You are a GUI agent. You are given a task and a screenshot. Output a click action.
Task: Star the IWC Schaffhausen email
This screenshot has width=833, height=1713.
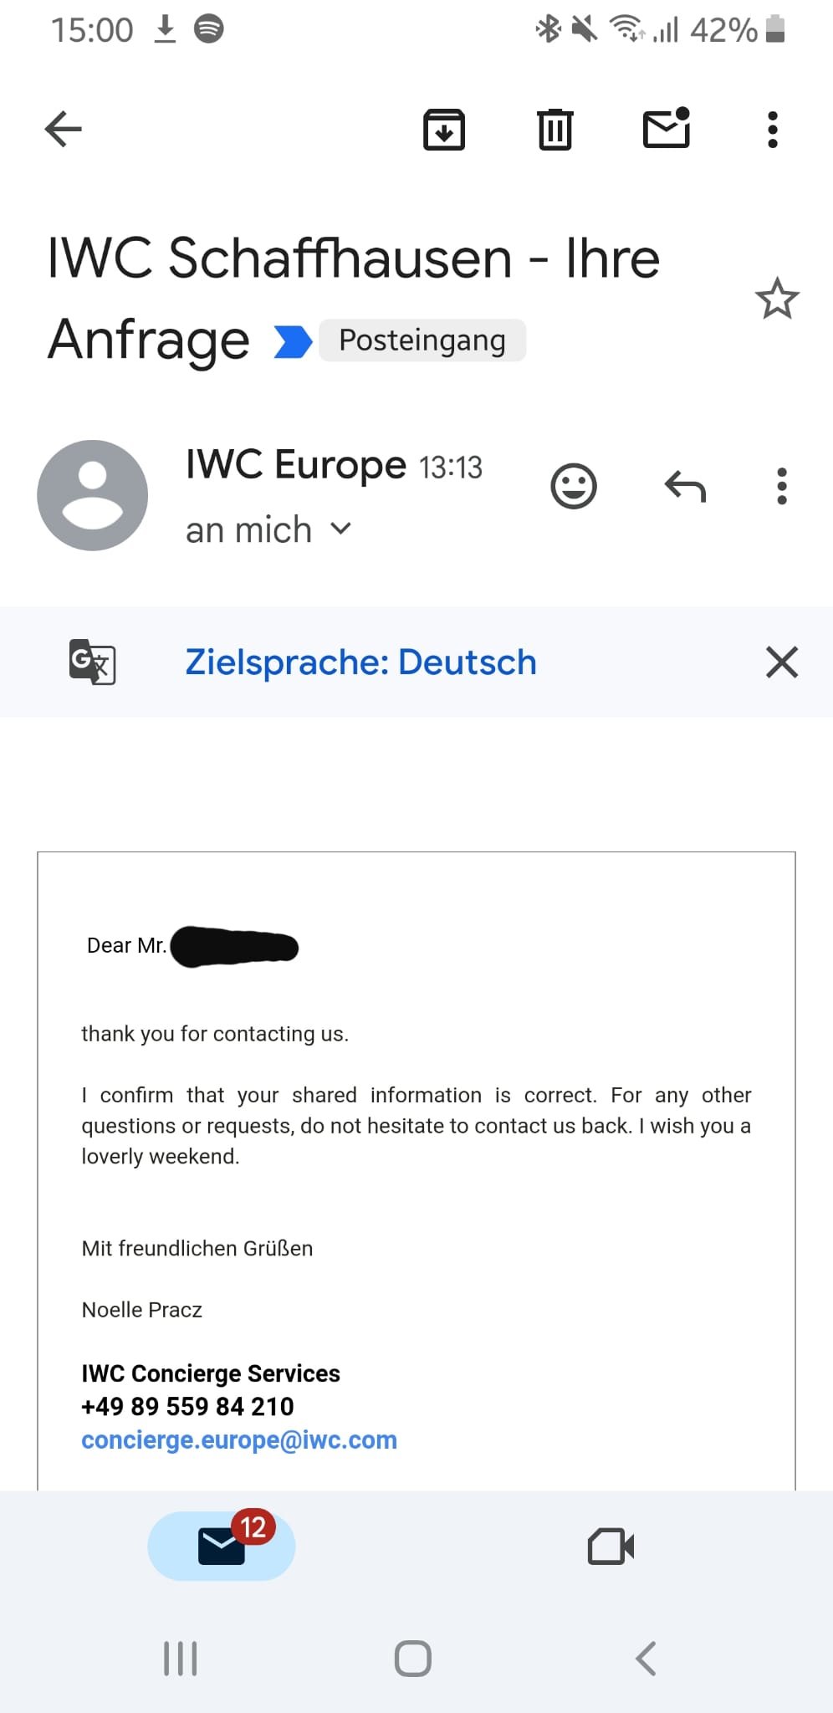(777, 299)
